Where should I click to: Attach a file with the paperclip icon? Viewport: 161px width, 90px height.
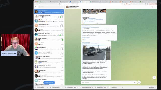coord(135,82)
